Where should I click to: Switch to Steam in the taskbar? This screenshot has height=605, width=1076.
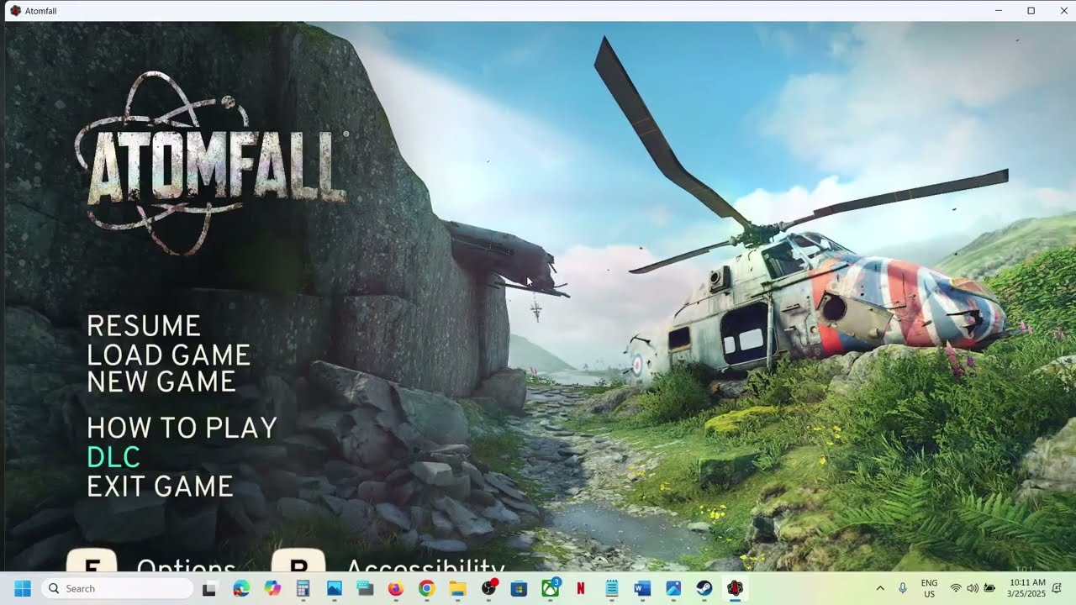[x=704, y=588]
